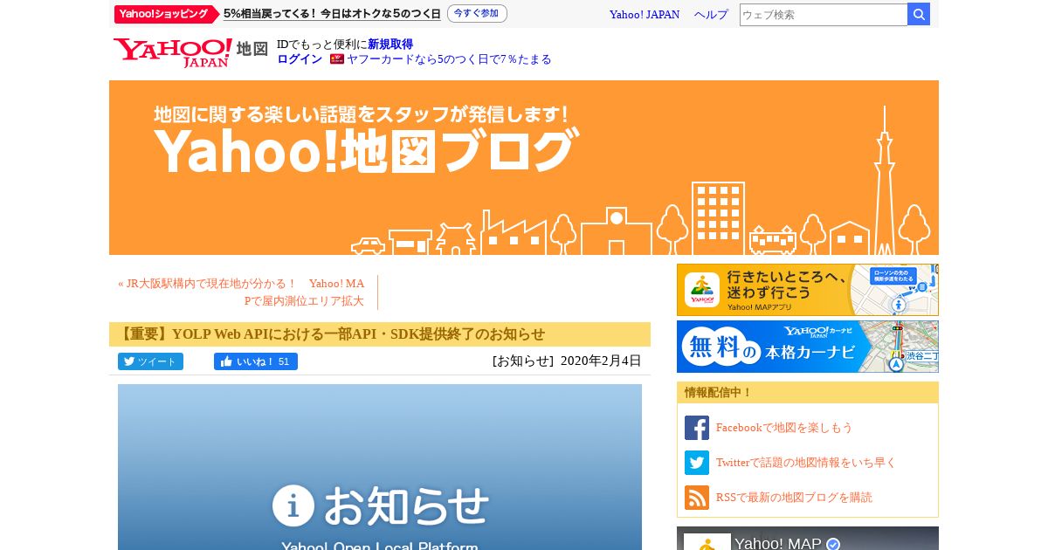
Task: Open the previous post link about JR大阪駅
Action: (241, 292)
